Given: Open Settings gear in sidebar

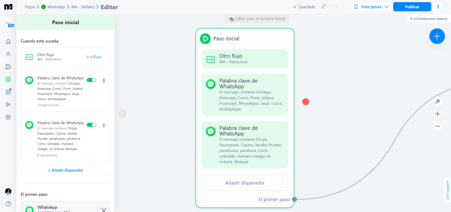Looking at the screenshot, I should pyautogui.click(x=8, y=117).
